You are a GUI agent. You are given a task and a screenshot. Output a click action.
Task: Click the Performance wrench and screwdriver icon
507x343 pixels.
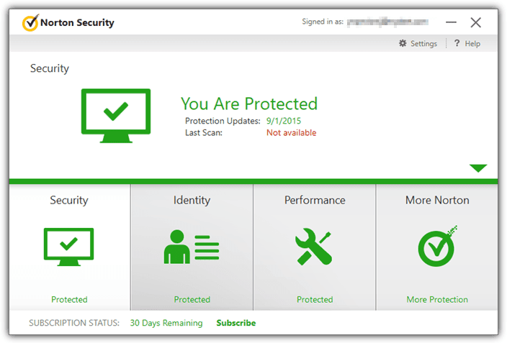pyautogui.click(x=314, y=247)
